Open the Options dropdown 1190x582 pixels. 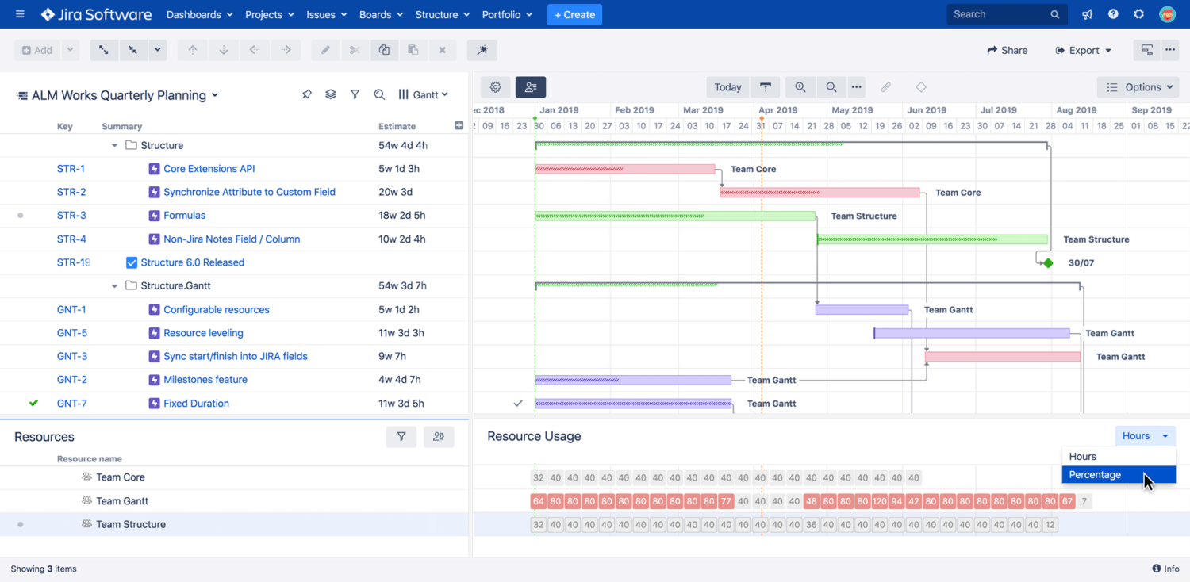1138,87
